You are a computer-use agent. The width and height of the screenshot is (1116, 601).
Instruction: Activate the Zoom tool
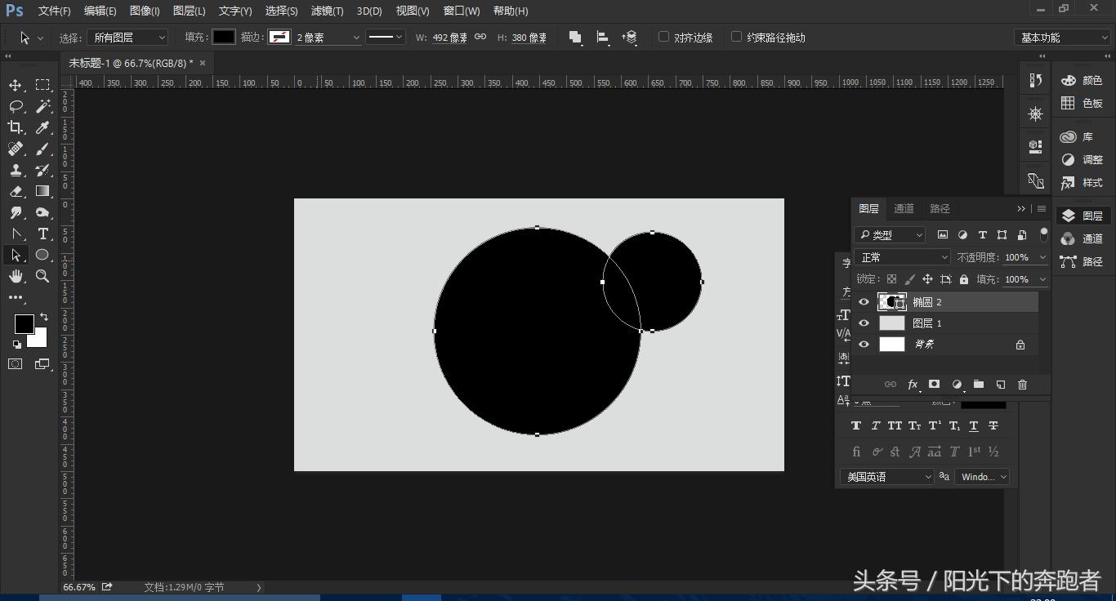[42, 276]
